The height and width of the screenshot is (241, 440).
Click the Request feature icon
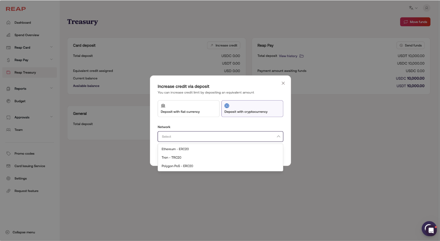tap(8, 191)
